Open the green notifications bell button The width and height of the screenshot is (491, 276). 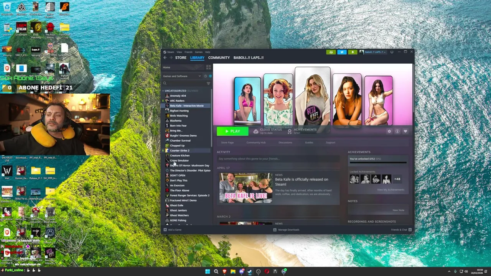tap(352, 52)
